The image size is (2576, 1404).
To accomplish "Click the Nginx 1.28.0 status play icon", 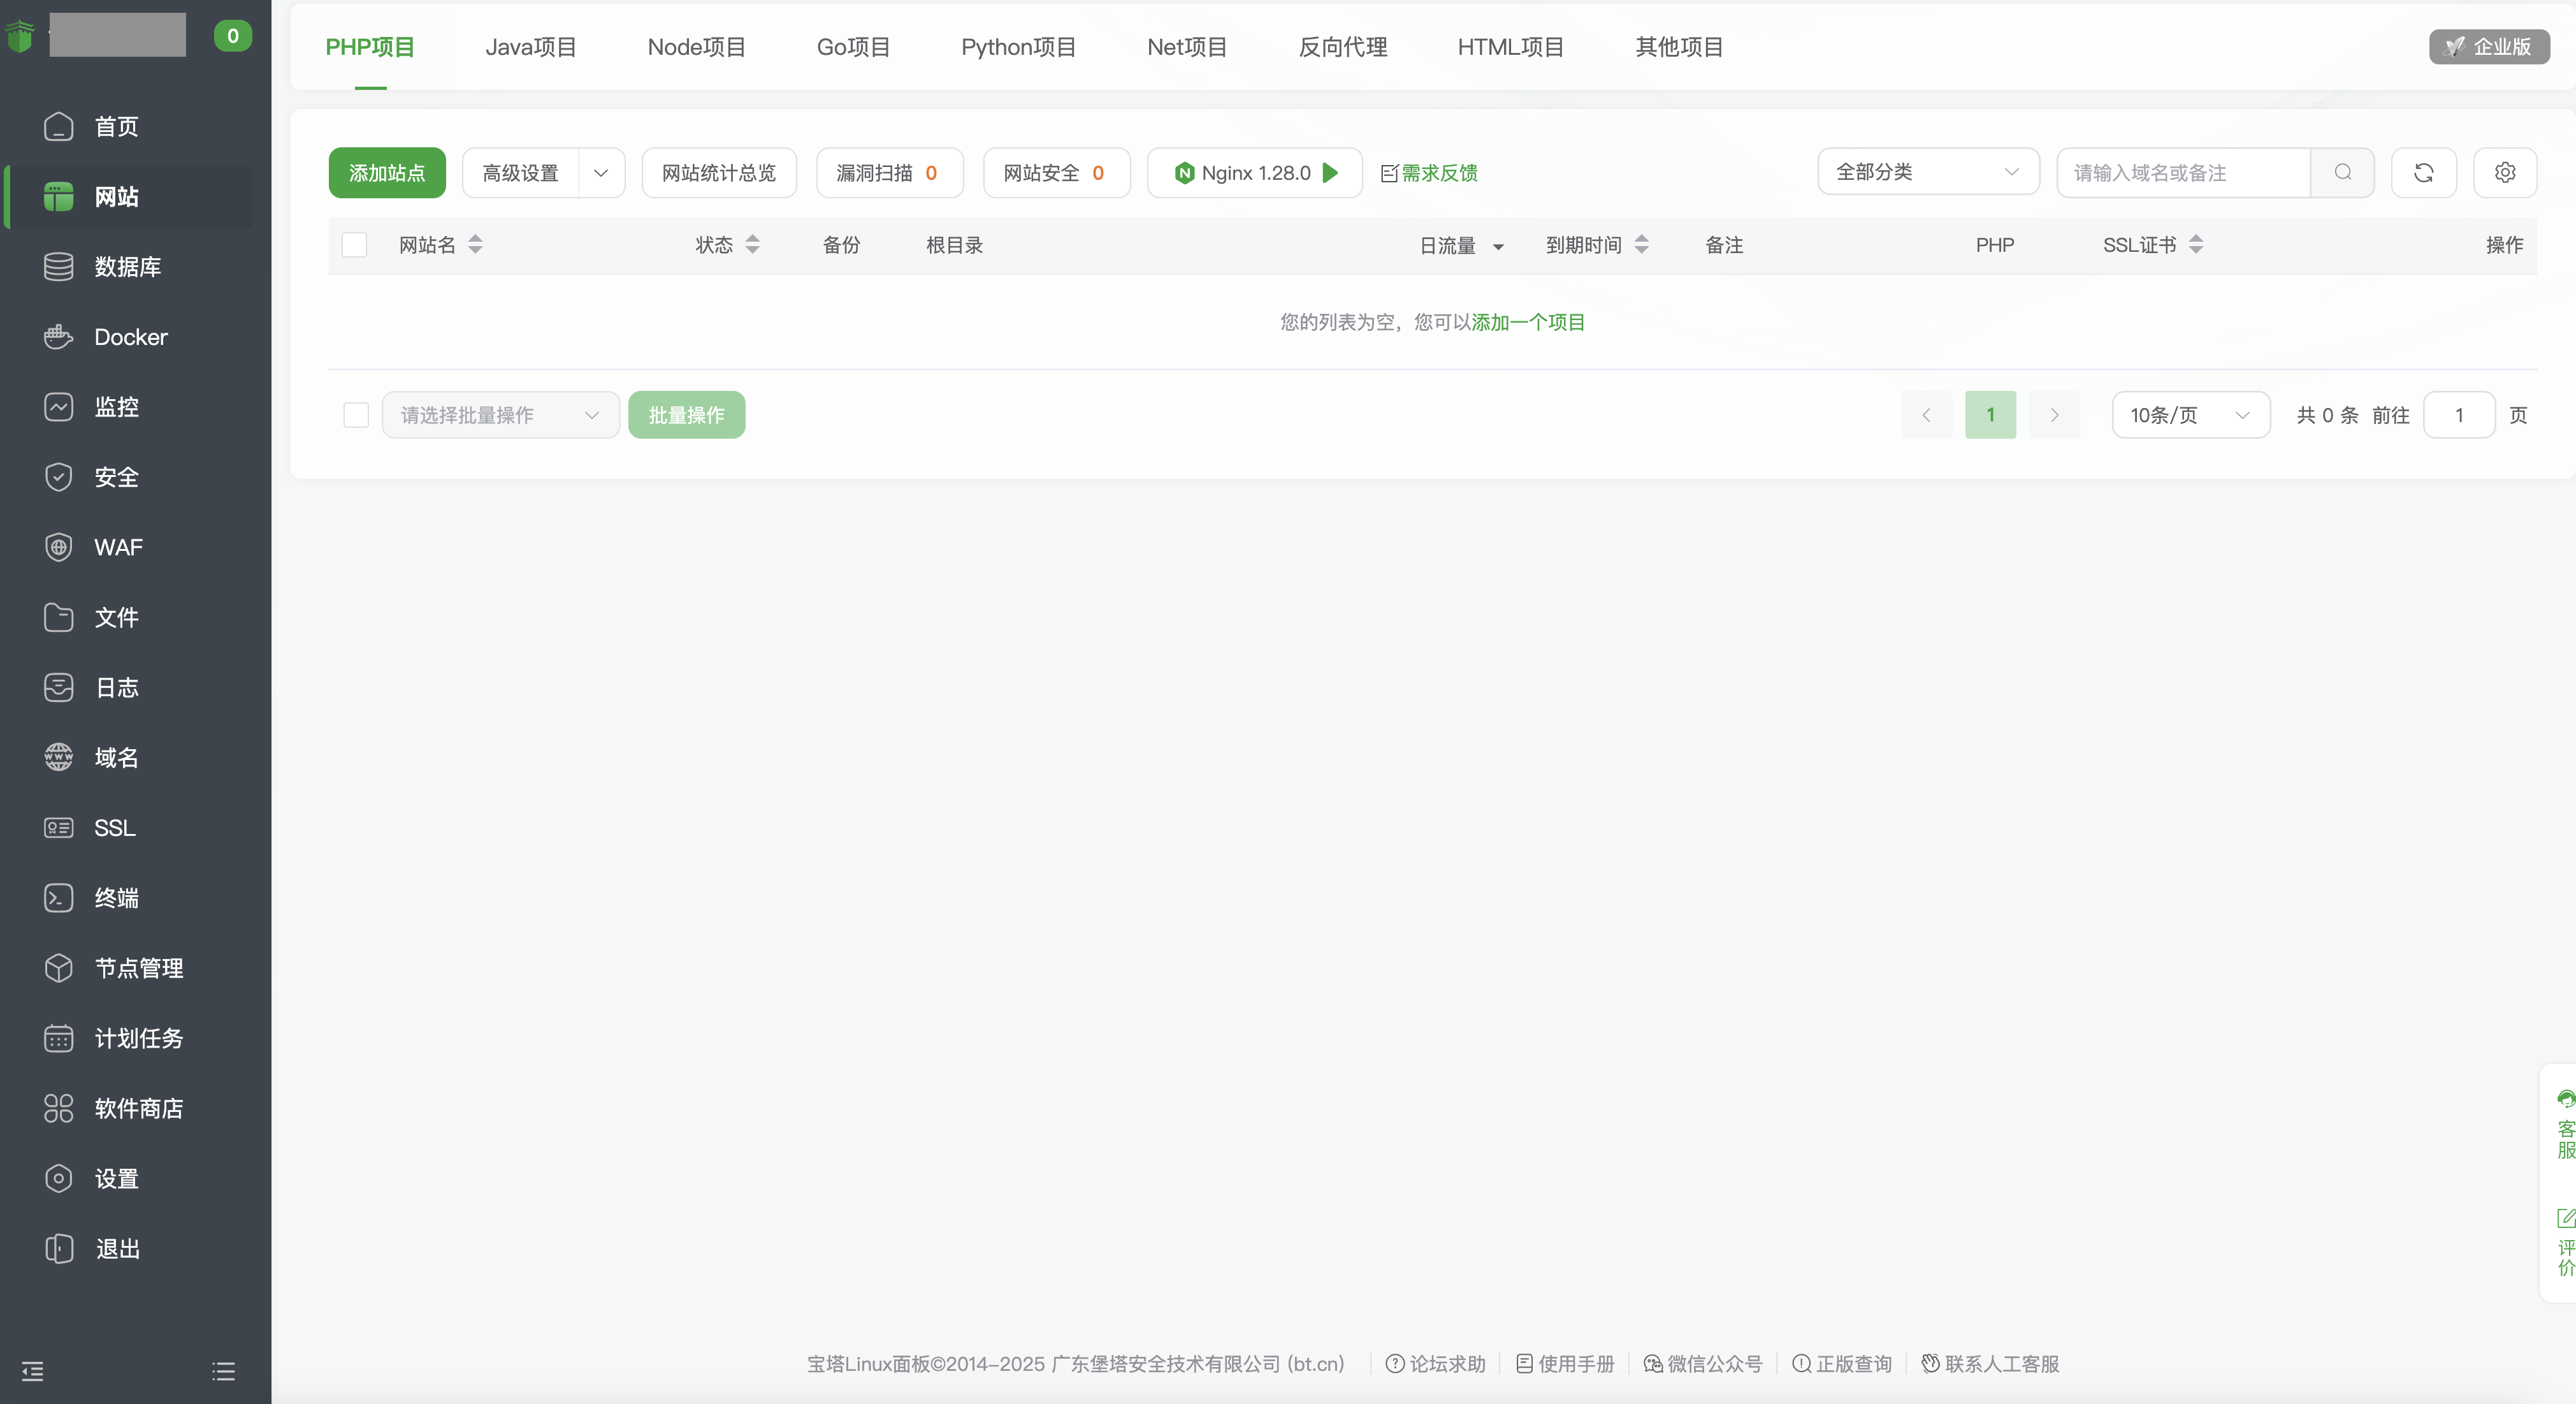I will 1330,172.
